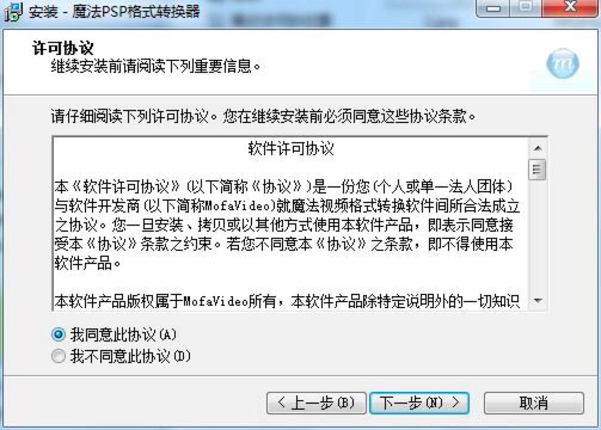The image size is (601, 430).
Task: Click the license scrollbar down arrow
Action: [x=537, y=300]
